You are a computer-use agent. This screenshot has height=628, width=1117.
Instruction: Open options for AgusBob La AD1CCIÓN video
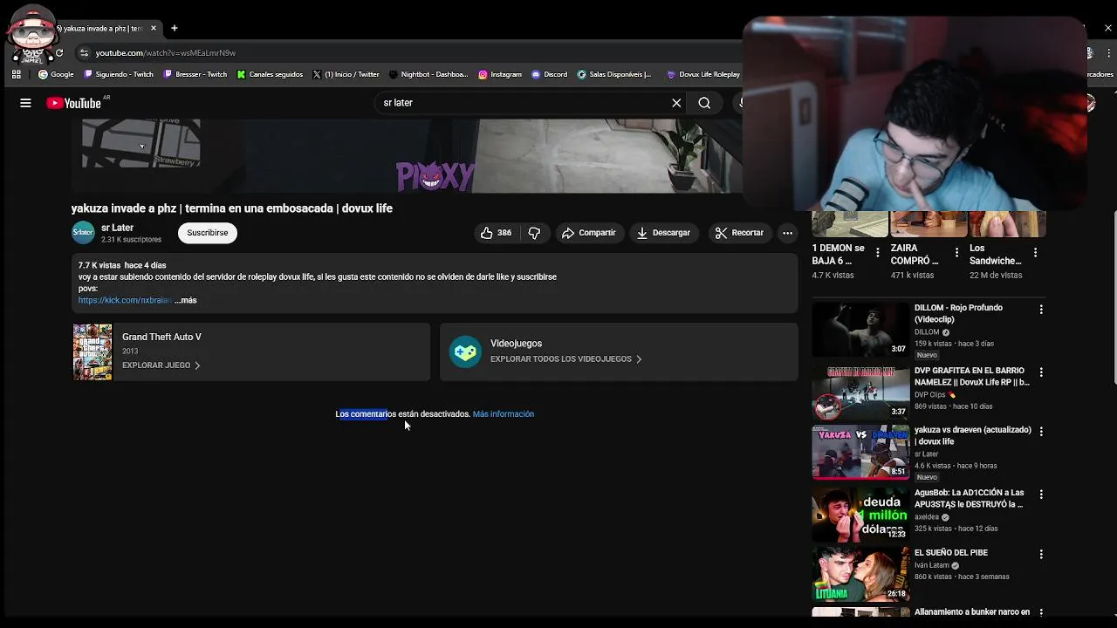coord(1041,495)
